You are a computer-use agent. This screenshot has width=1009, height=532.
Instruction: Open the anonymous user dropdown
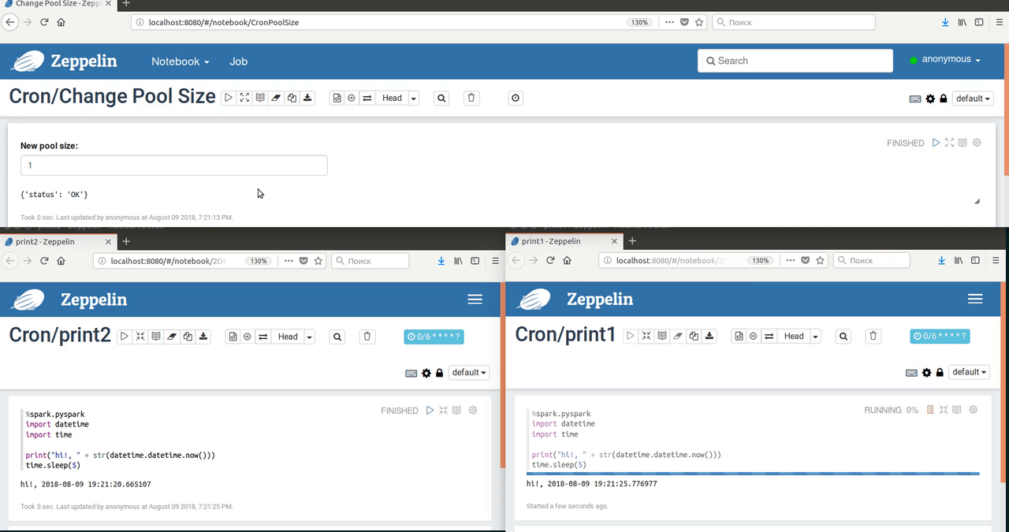point(945,60)
